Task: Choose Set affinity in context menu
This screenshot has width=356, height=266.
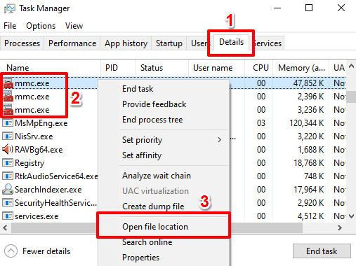Action: tap(142, 155)
